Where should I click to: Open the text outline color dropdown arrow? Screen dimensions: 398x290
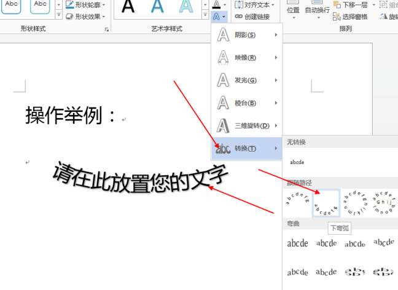pos(225,4)
